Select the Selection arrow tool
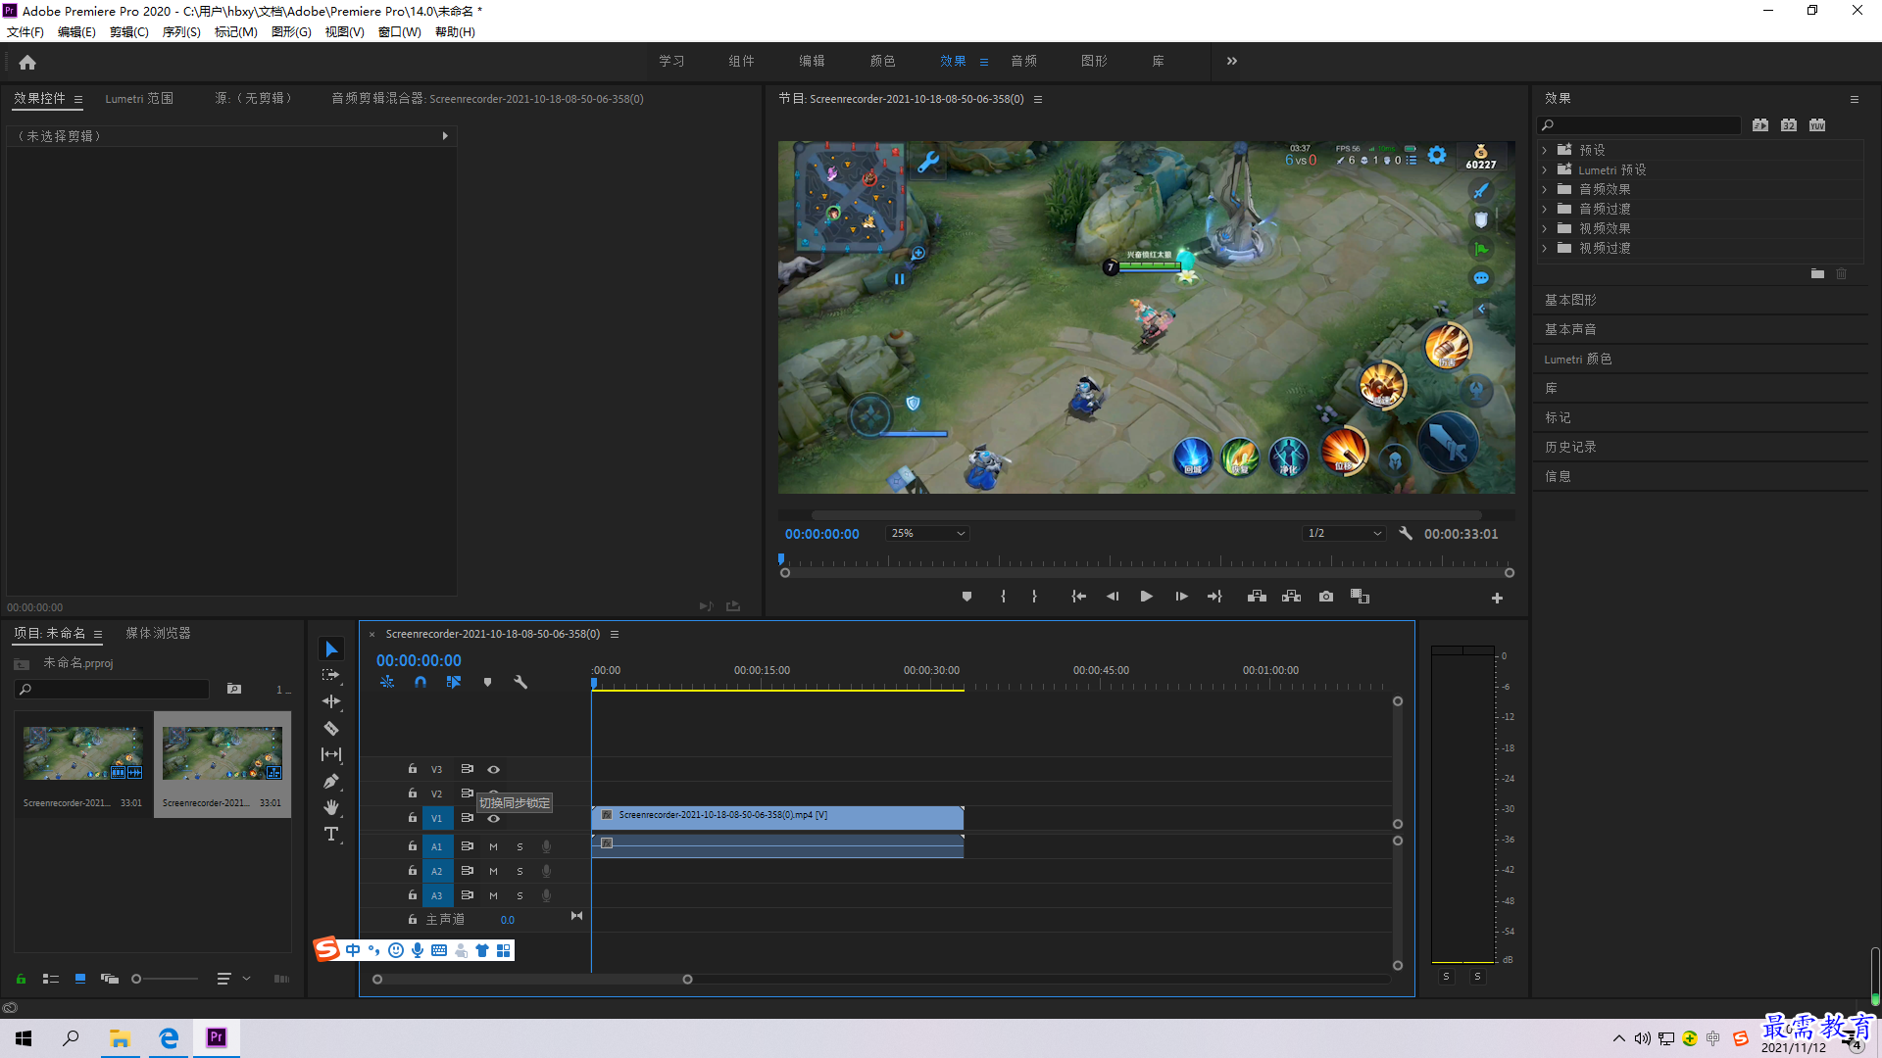This screenshot has height=1058, width=1882. click(x=331, y=649)
